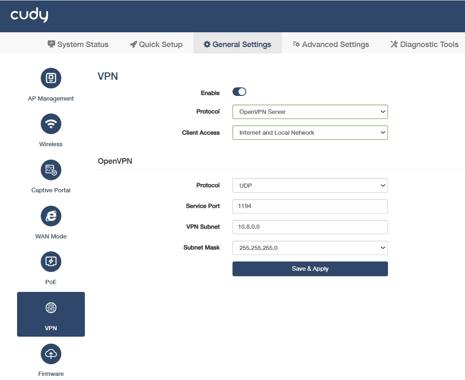This screenshot has height=380, width=465.
Task: Open the Wireless settings icon
Action: 51,124
